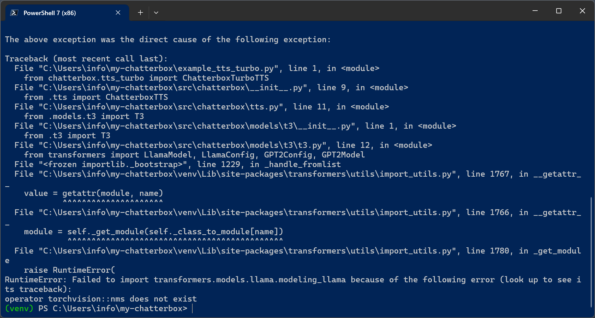This screenshot has height=318, width=595.
Task: Click the chatterbox\tts.py file path
Action: coord(163,107)
